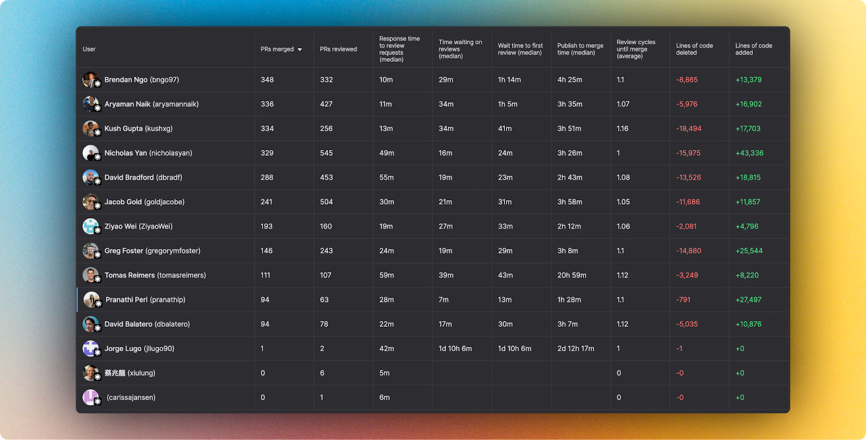The width and height of the screenshot is (866, 440).
Task: Click Pranathi Peri's 7m waiting time
Action: coord(444,300)
